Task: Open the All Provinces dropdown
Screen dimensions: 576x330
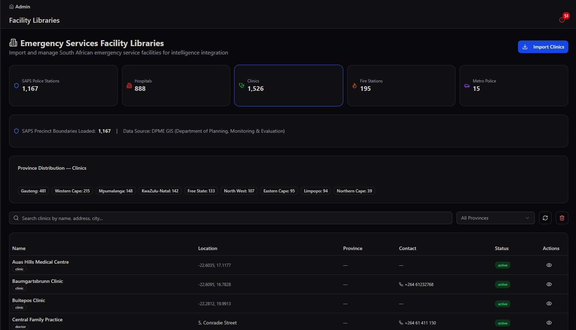Action: (495, 218)
